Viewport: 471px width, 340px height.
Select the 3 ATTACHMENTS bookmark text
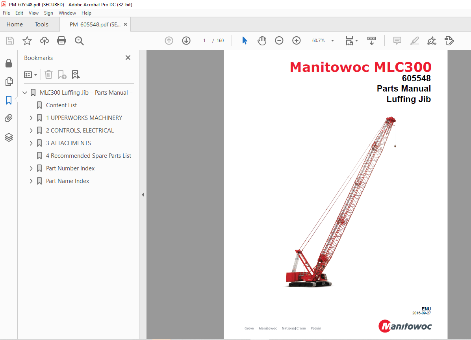(x=69, y=143)
